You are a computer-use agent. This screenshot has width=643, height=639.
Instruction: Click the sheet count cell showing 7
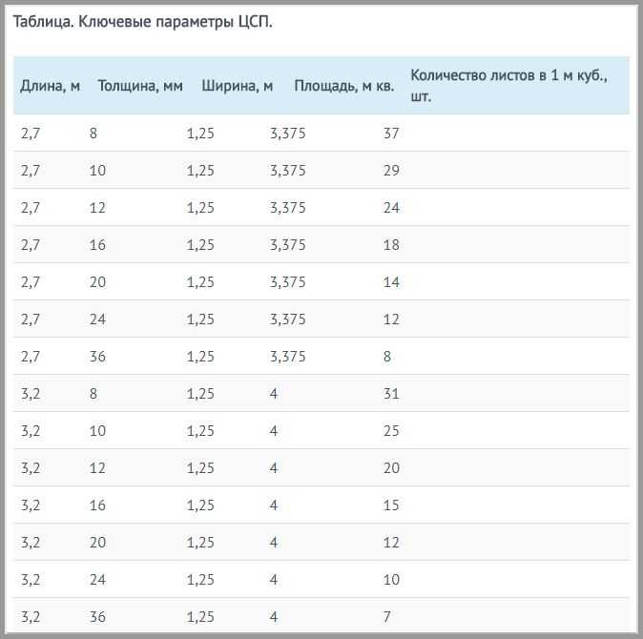pos(386,617)
